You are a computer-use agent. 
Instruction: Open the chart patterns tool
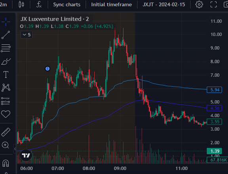(6, 87)
